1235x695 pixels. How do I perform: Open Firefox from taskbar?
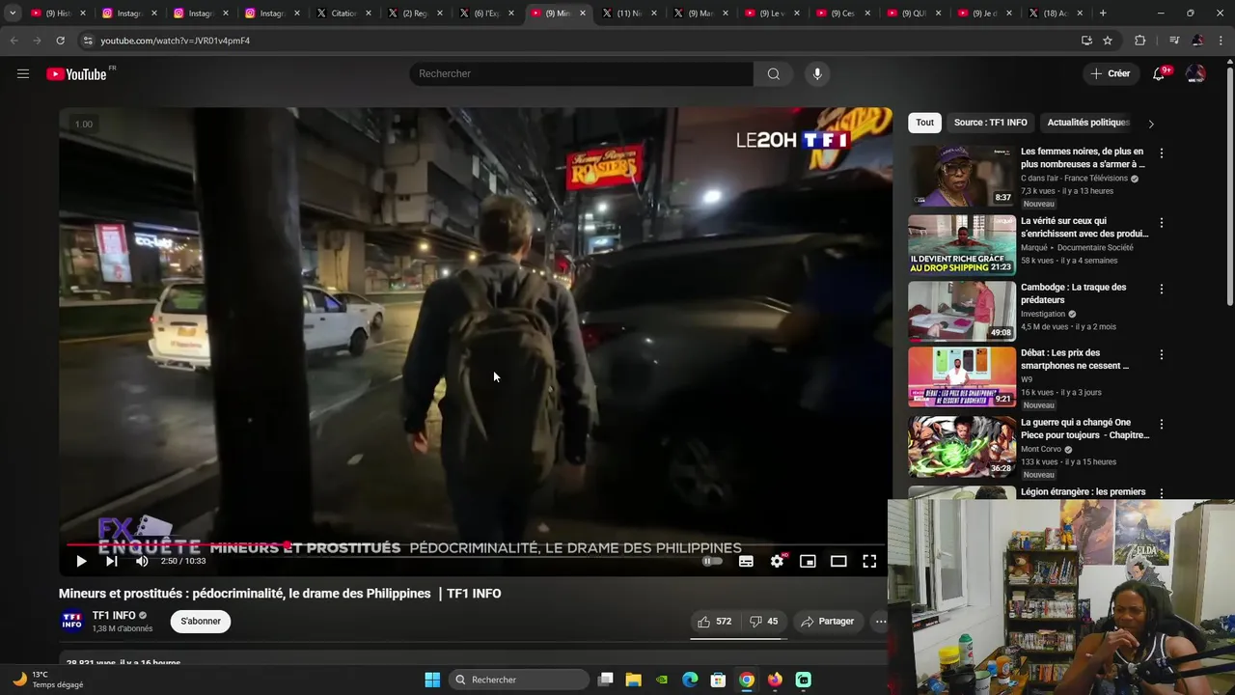[x=775, y=680]
